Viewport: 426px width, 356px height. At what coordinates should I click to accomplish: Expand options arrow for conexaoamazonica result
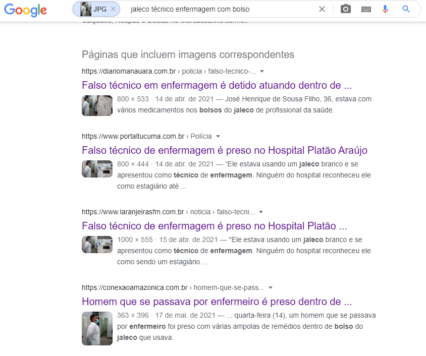click(x=271, y=287)
